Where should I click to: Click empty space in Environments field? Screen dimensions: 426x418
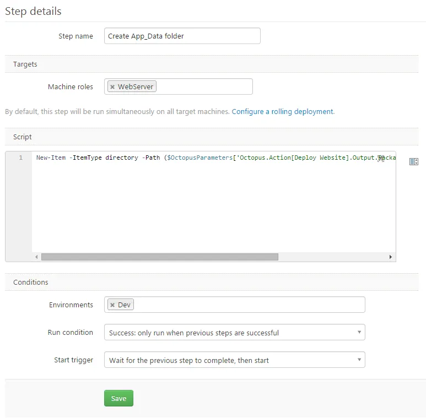tap(248, 305)
